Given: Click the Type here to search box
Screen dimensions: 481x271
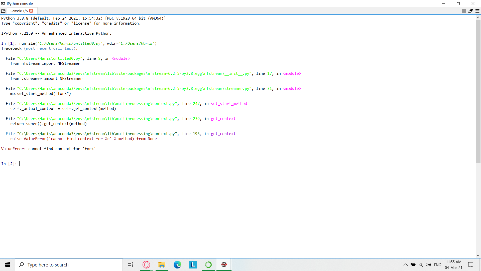Looking at the screenshot, I should tap(69, 265).
